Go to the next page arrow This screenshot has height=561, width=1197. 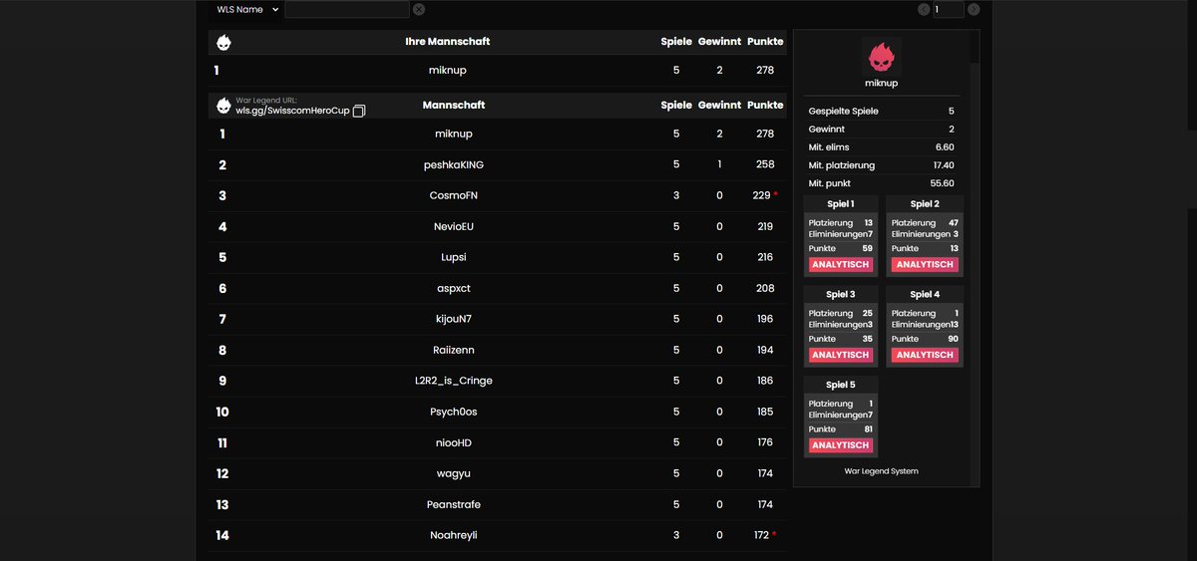pyautogui.click(x=974, y=9)
